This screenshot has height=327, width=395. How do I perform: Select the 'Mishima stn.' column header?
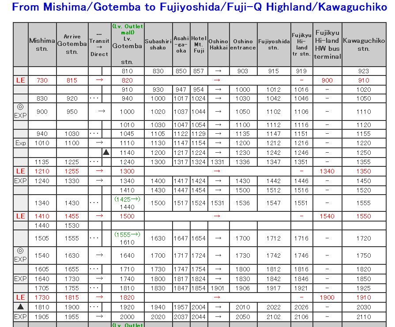click(42, 45)
